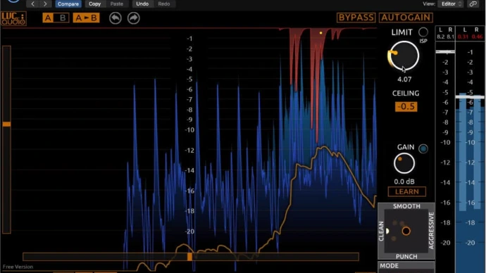486x273 pixels.
Task: Click the yellow gain reduction marker dot
Action: pyautogui.click(x=320, y=33)
